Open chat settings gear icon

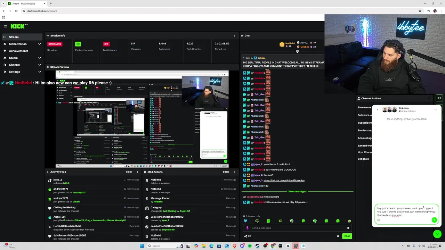click(x=338, y=236)
